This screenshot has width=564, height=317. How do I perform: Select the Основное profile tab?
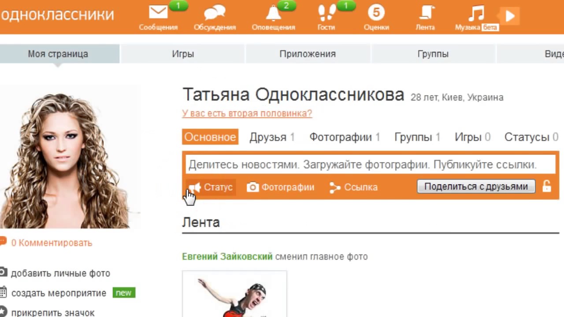tap(210, 137)
